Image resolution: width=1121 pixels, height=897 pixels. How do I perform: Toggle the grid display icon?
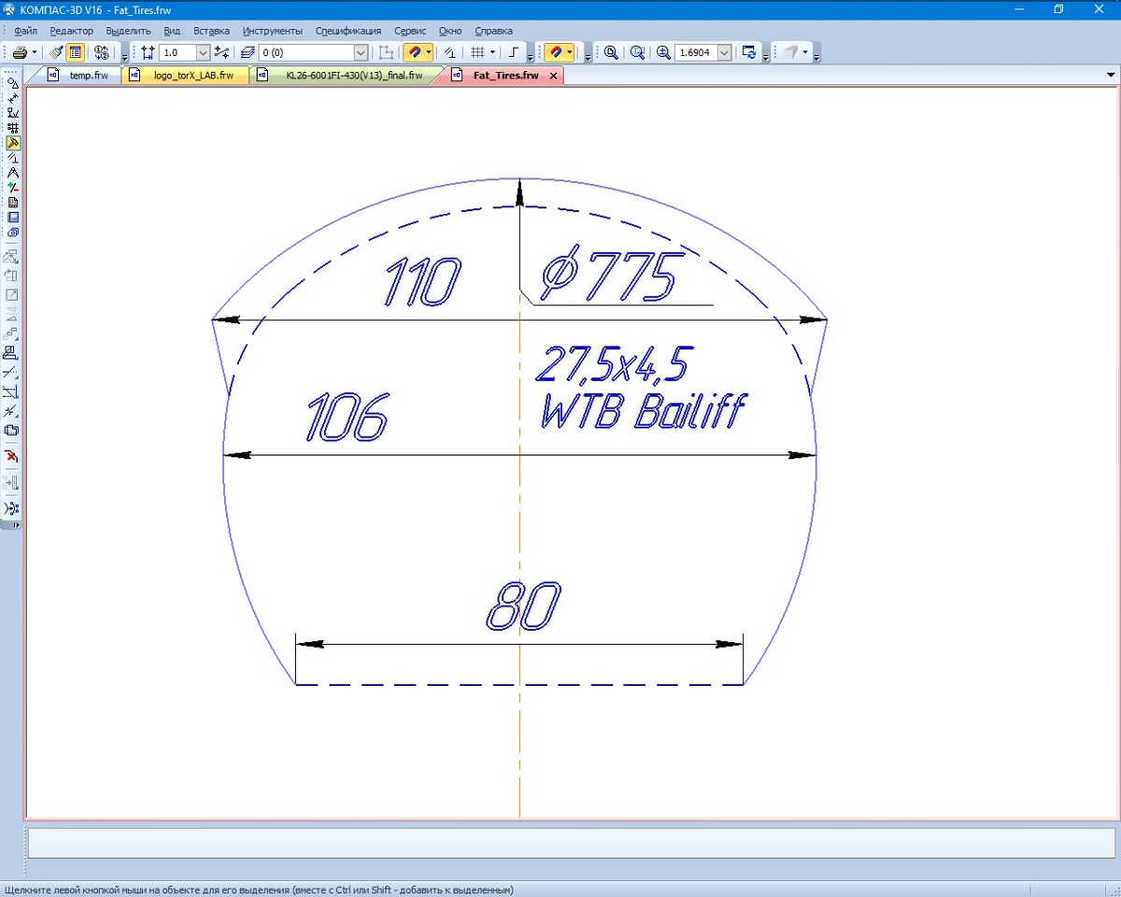(x=477, y=53)
